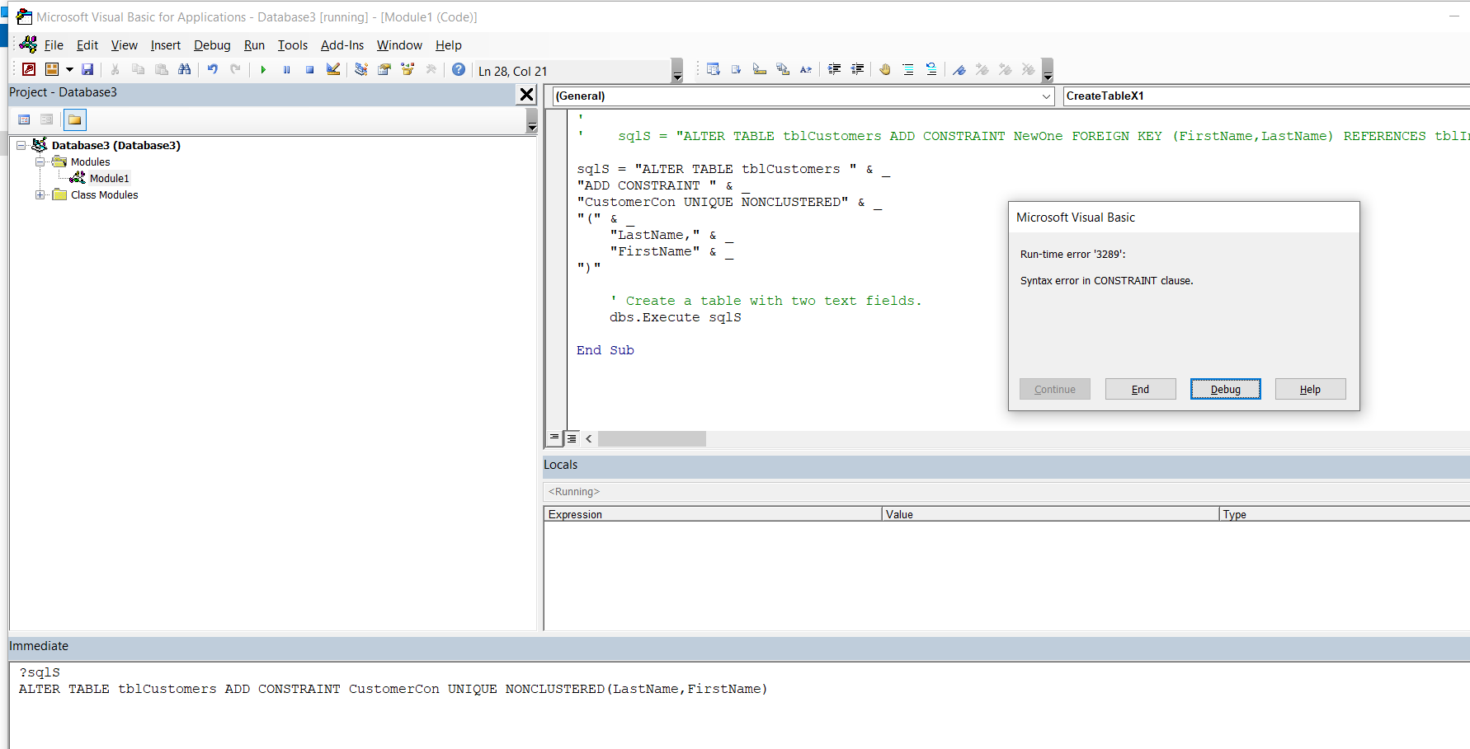Select Module1 in the project tree
This screenshot has width=1470, height=749.
109,178
